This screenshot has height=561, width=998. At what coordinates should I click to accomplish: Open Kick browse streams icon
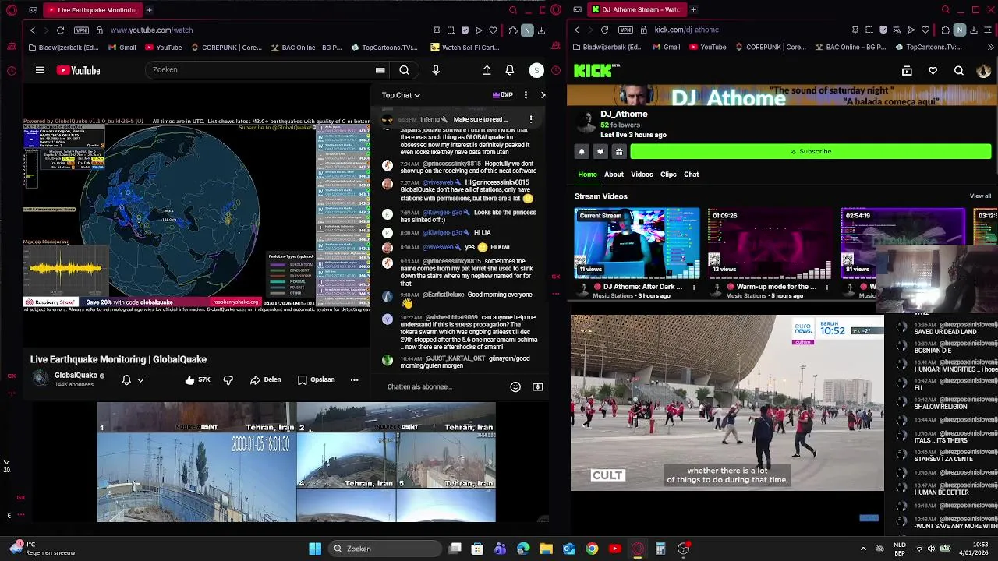click(x=907, y=71)
